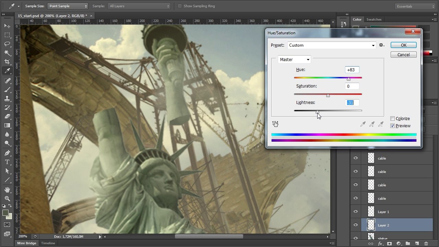Switch to the Color panel tab

click(357, 20)
